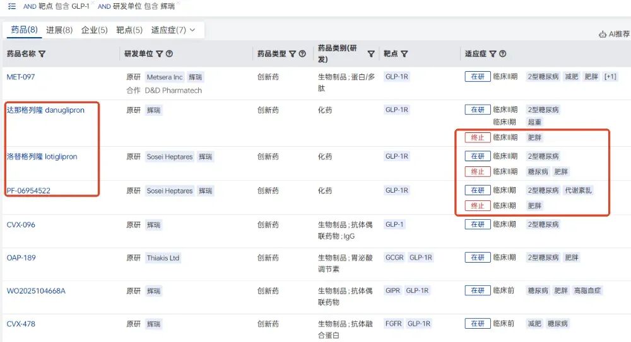Screen dimensions: 631x342
Task: Open the 达那格列隆 danuglipron drug link
Action: click(45, 110)
